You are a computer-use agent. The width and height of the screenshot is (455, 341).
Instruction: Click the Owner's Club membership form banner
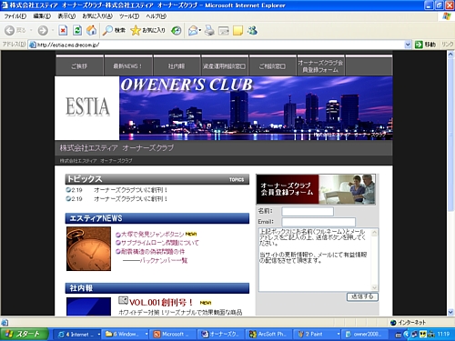[x=316, y=189]
